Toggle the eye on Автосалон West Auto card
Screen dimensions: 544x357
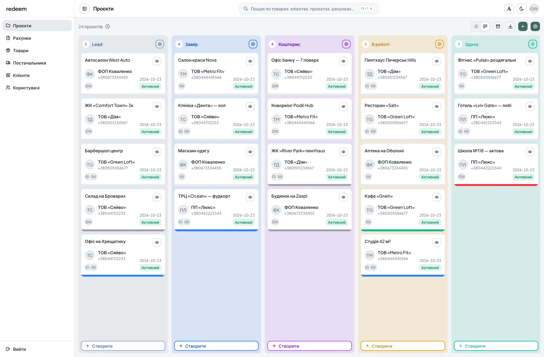[157, 61]
